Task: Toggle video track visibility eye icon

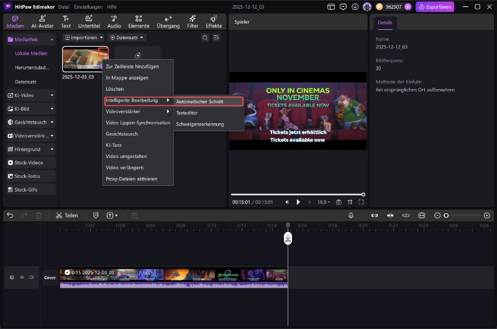Action: (22, 277)
